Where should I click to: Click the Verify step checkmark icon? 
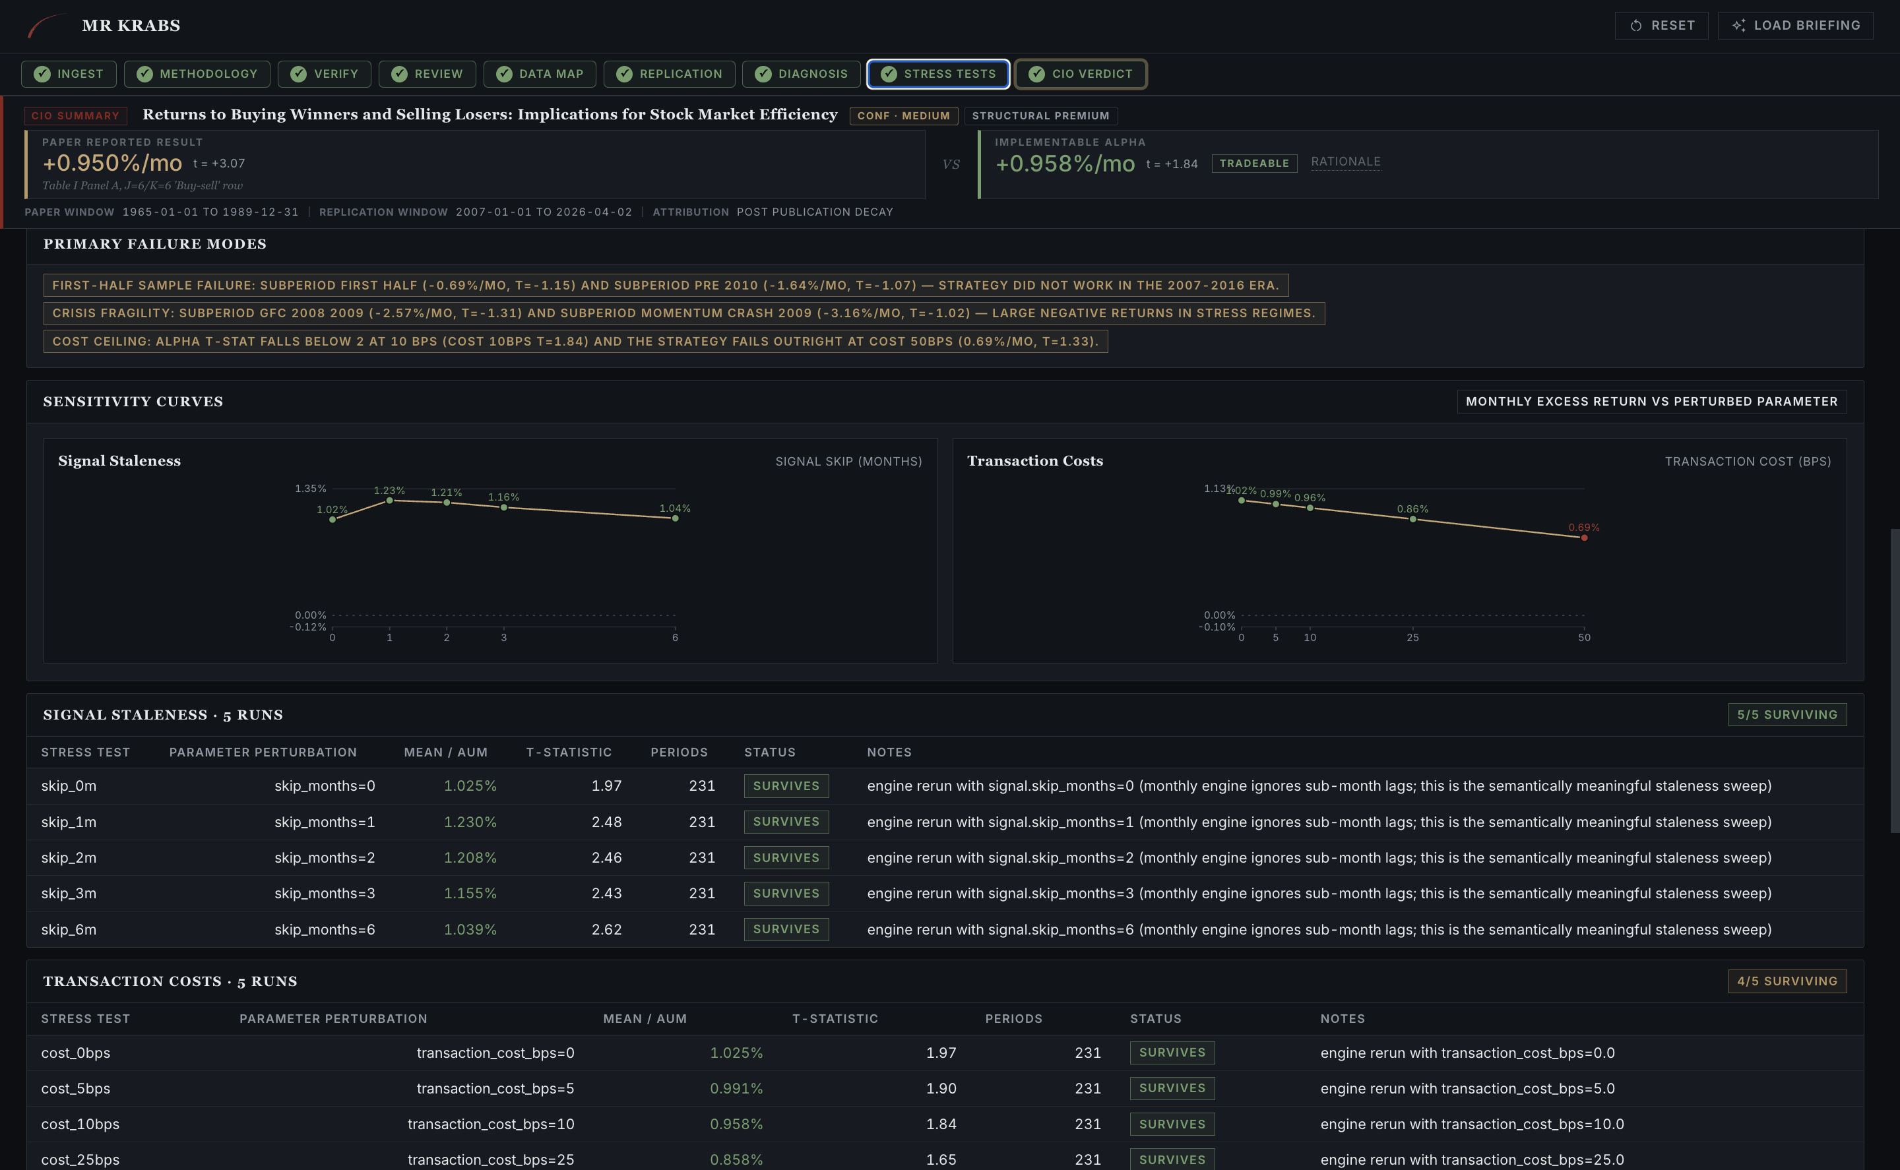point(299,75)
